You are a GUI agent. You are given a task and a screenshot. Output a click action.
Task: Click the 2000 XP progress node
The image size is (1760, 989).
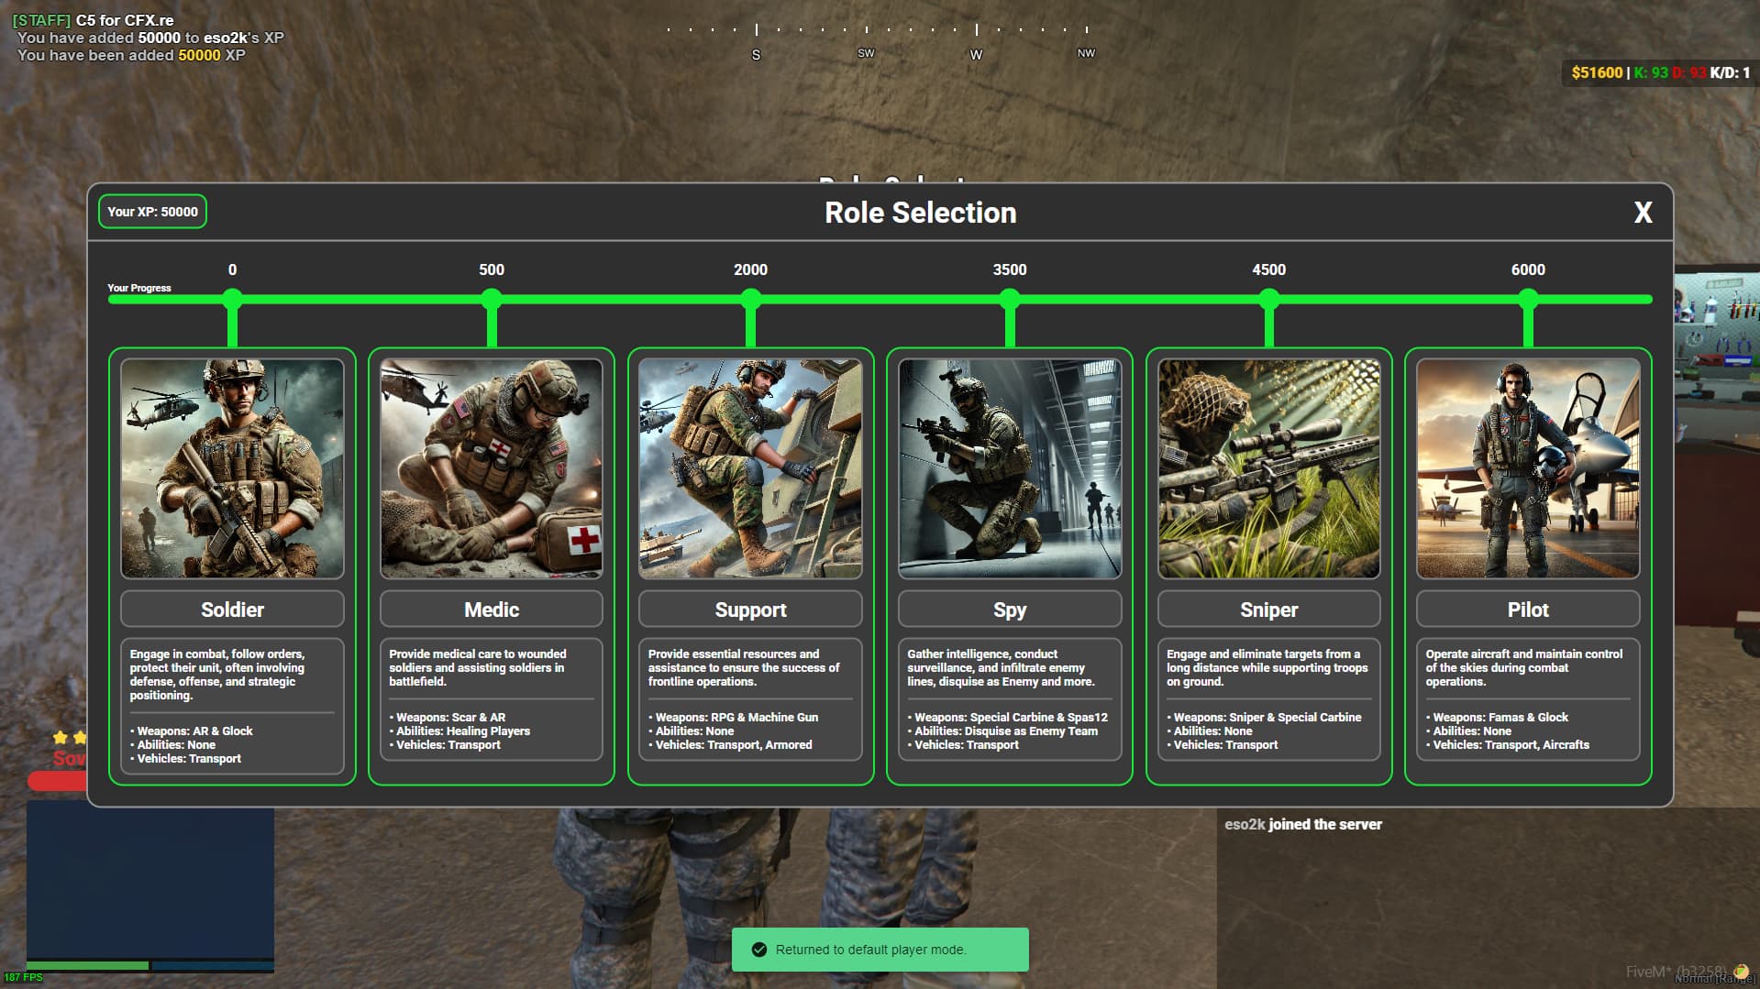click(750, 297)
